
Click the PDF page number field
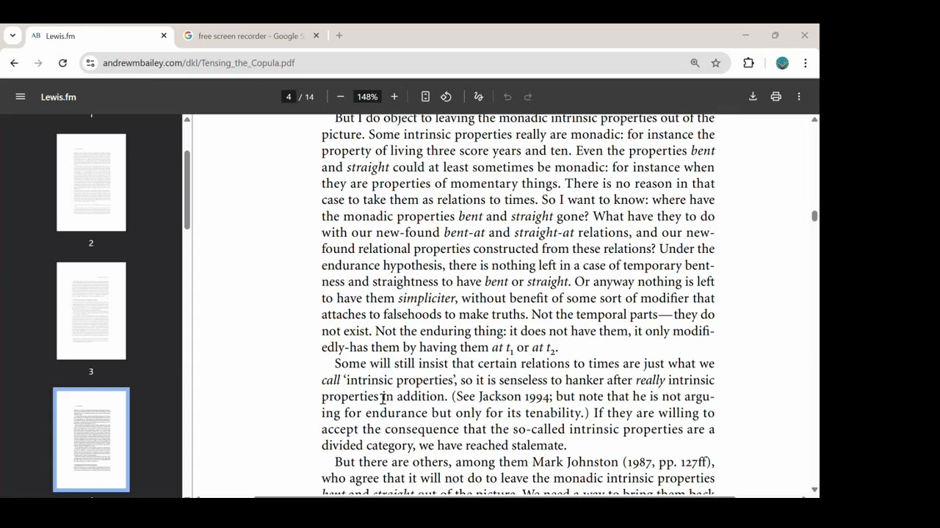pyautogui.click(x=289, y=97)
